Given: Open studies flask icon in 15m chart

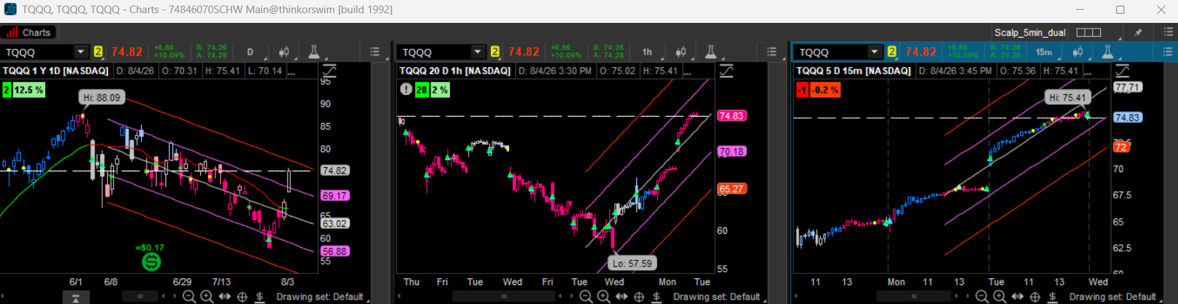Looking at the screenshot, I should click(x=1107, y=52).
